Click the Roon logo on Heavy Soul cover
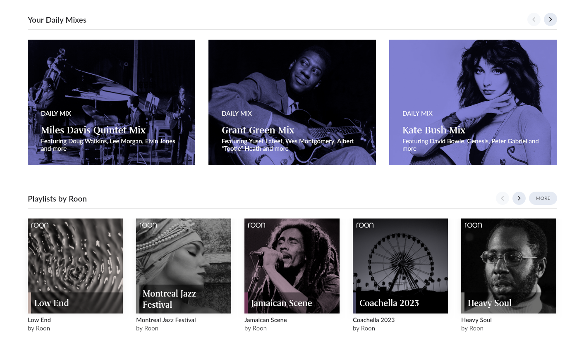The width and height of the screenshot is (584, 342). pos(473,225)
